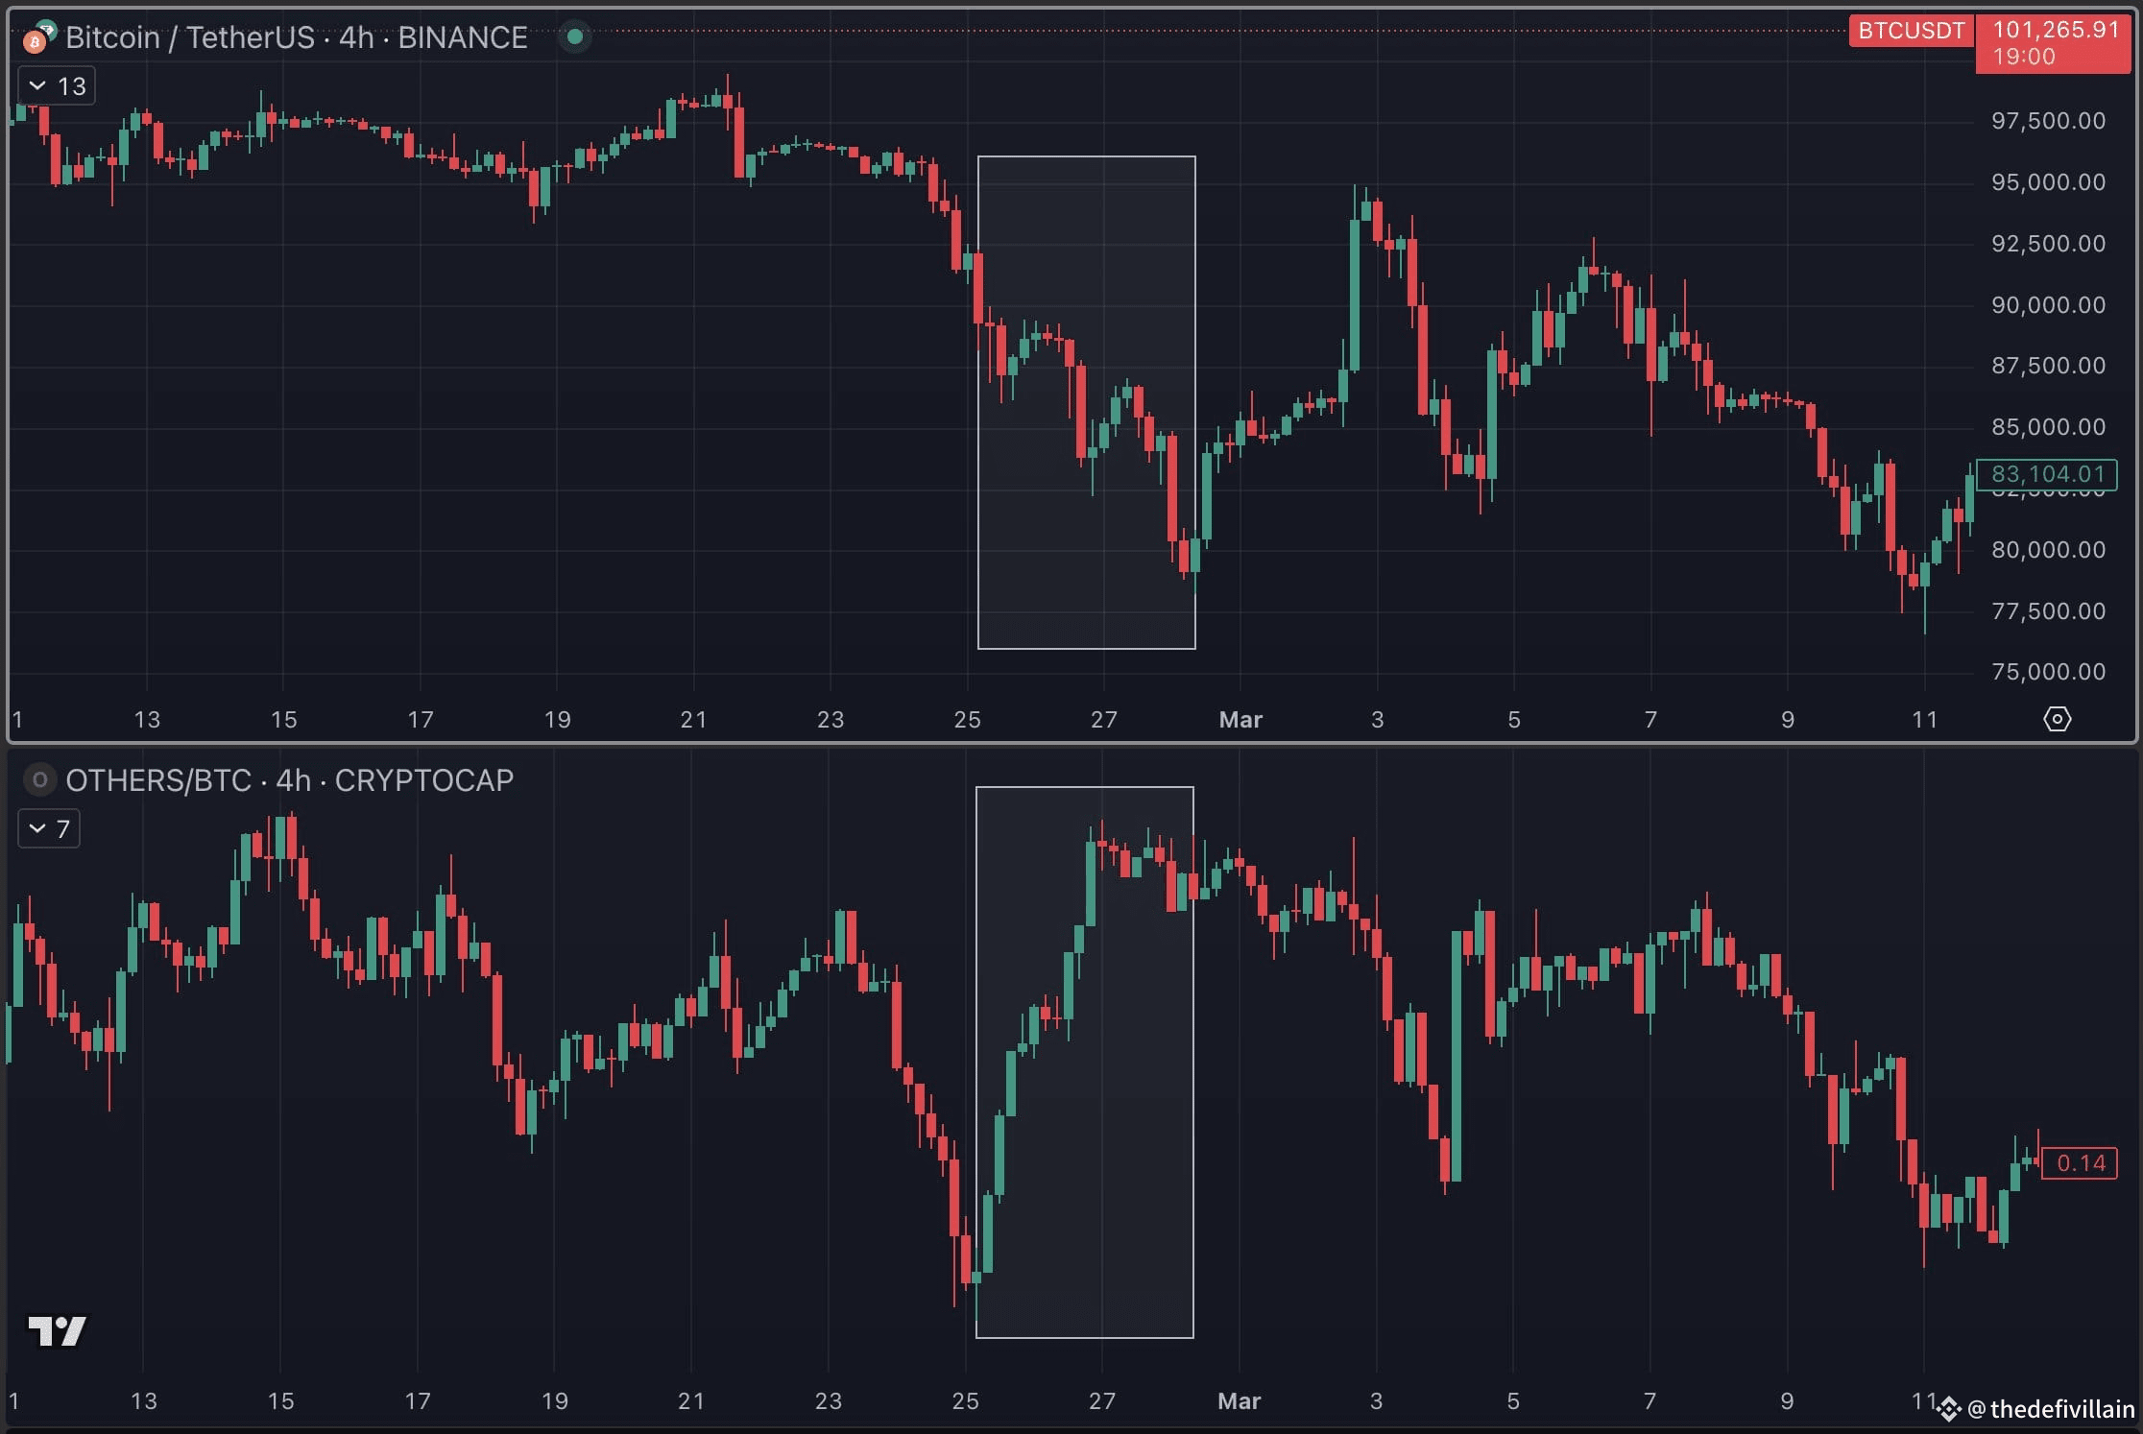Click the 19:00 countdown under the last price
The width and height of the screenshot is (2143, 1434).
click(x=2024, y=57)
